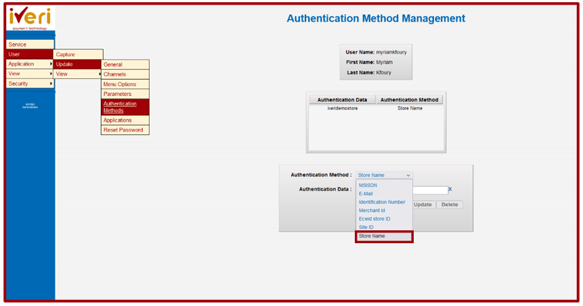
Task: Click the iVeri payment technology logo
Action: (x=30, y=18)
